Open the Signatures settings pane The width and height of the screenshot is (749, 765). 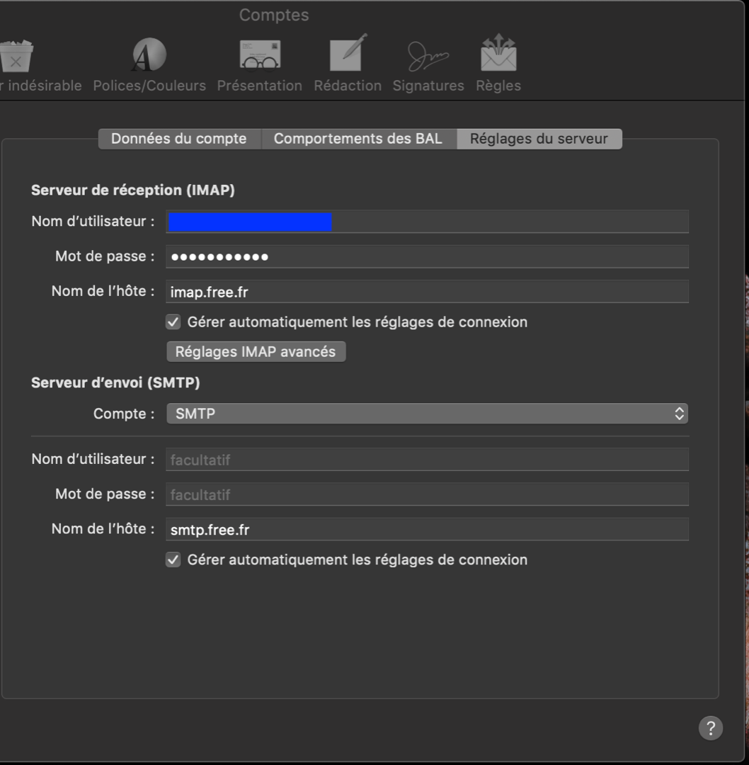click(x=427, y=62)
